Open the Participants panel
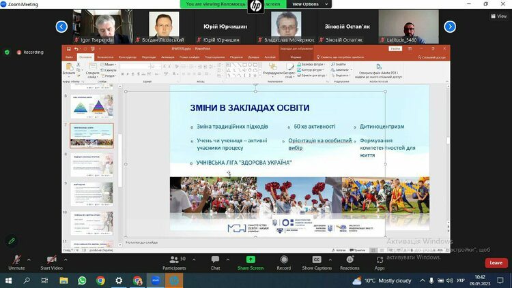The height and width of the screenshot is (288, 512). point(174,260)
